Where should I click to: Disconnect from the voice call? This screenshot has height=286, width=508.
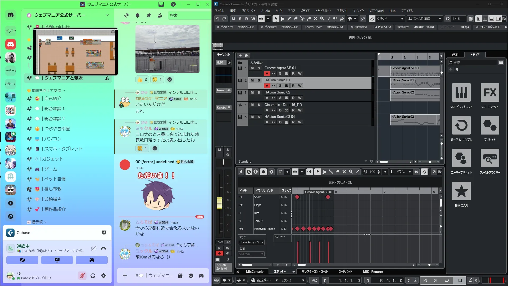coord(103,248)
